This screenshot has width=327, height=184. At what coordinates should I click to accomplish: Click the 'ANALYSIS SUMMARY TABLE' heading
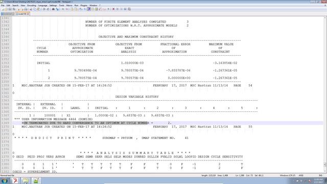coord(135,153)
